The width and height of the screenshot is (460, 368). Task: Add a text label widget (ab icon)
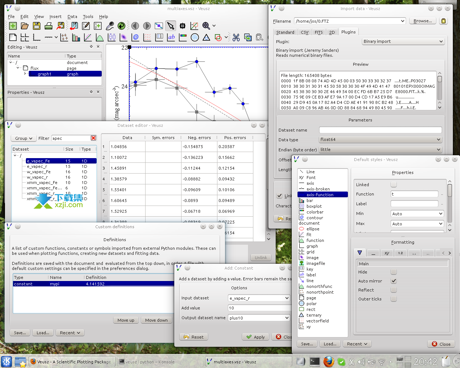(171, 37)
